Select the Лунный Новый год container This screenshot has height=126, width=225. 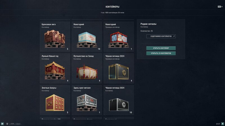(x=55, y=68)
